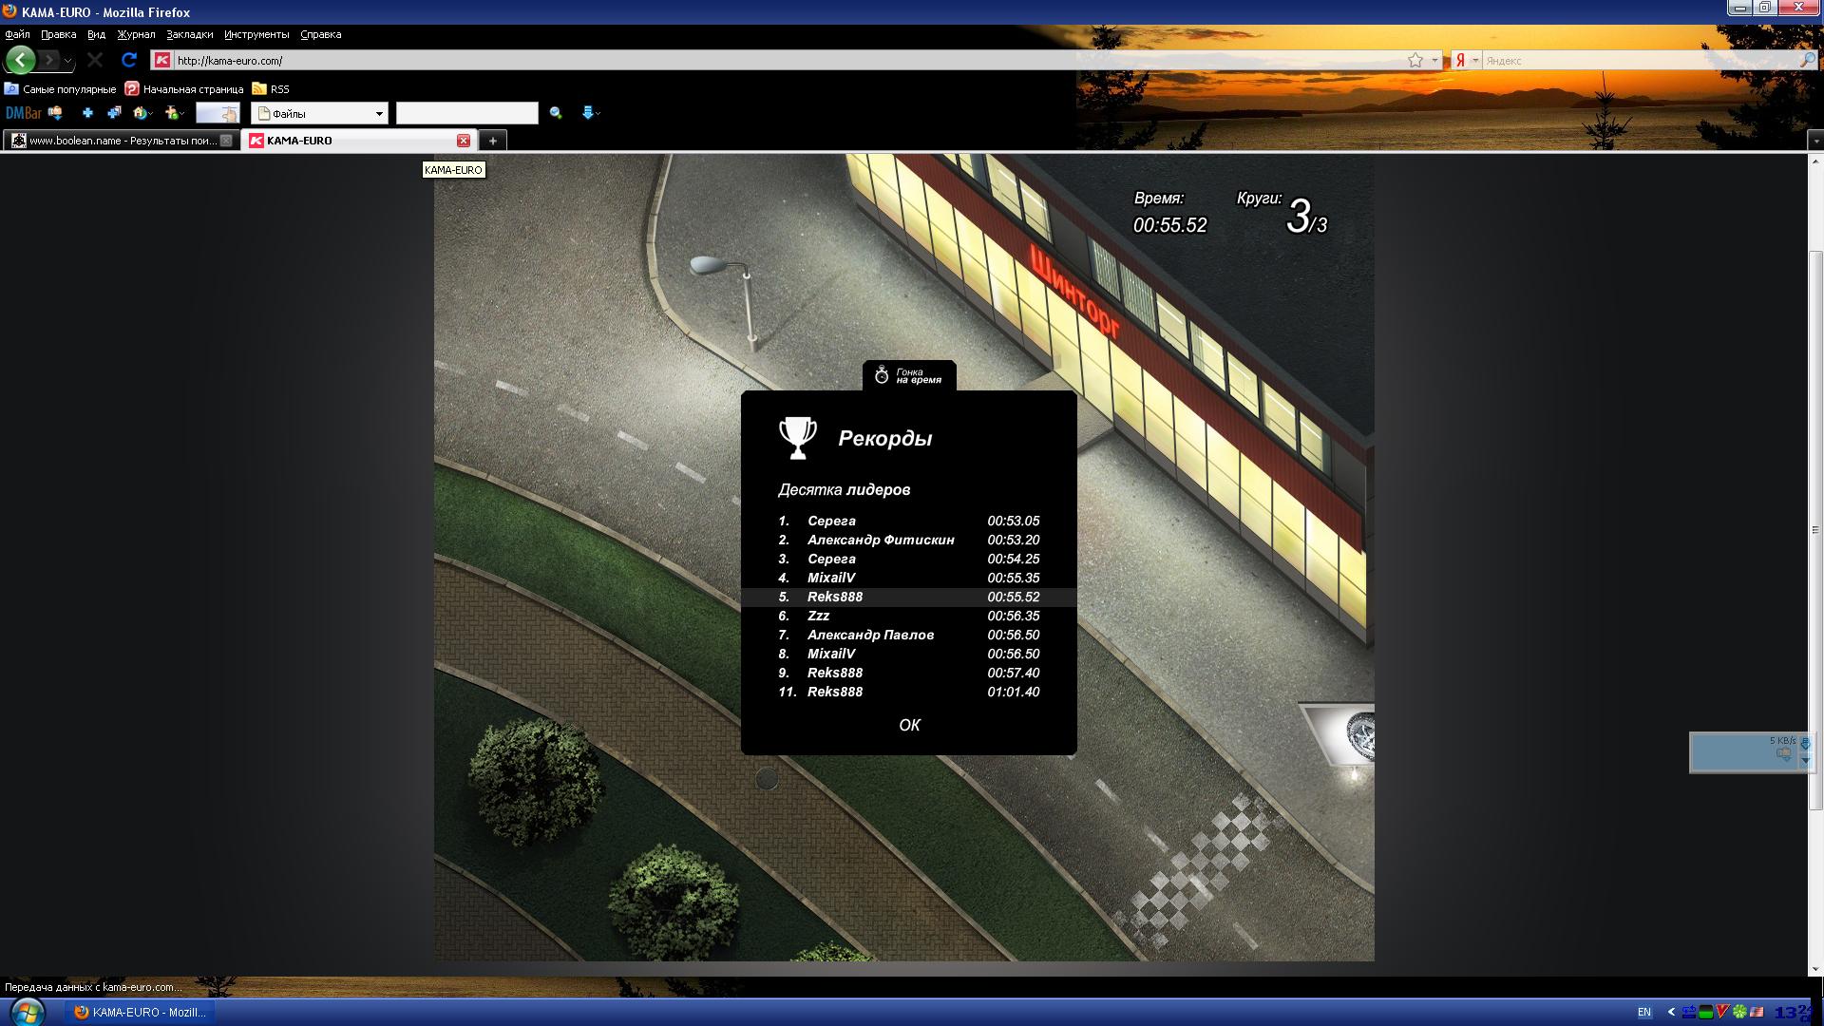Viewport: 1824px width, 1026px height.
Task: Open the Закладки menu
Action: tap(189, 34)
